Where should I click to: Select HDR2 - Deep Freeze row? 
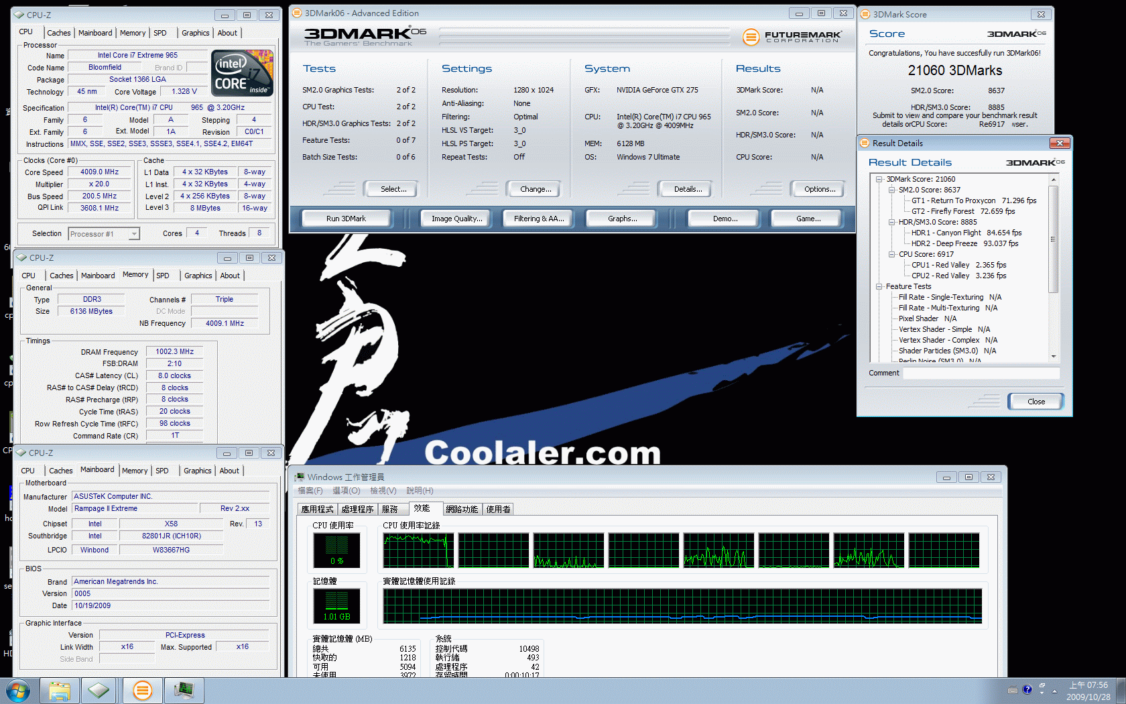(x=964, y=243)
